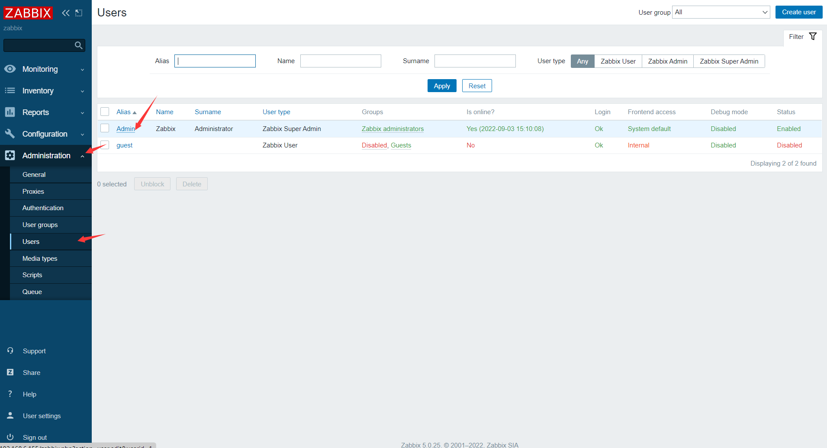Open the Disabled group link
Viewport: 827px width, 448px height.
[374, 145]
